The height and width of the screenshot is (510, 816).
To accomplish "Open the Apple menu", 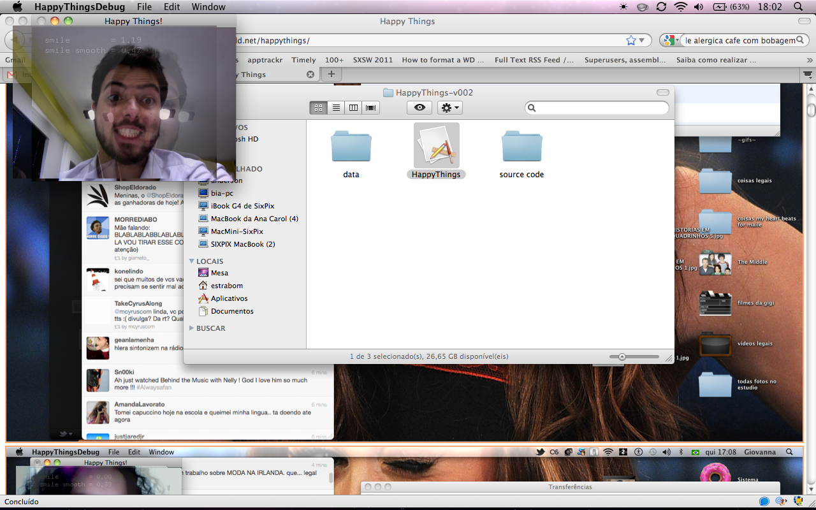I will [x=17, y=7].
